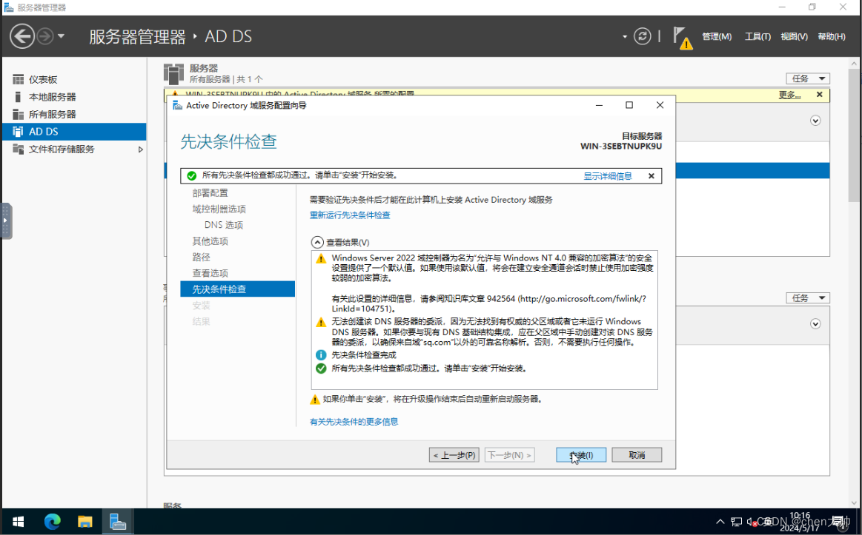Launch Microsoft Edge from taskbar

pos(52,522)
